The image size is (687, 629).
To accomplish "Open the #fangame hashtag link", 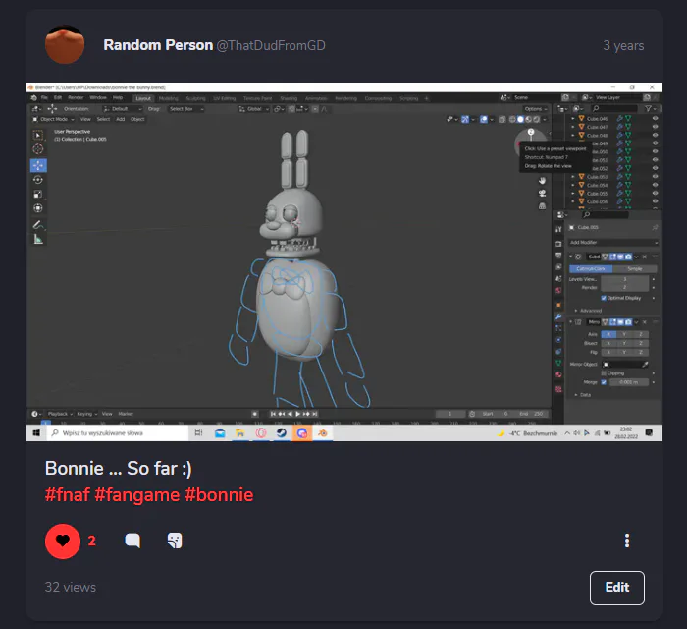I will tap(137, 495).
